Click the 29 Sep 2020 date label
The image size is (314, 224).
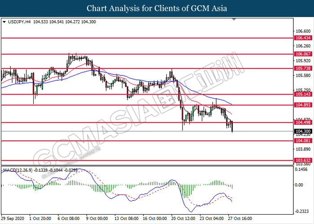(13, 219)
